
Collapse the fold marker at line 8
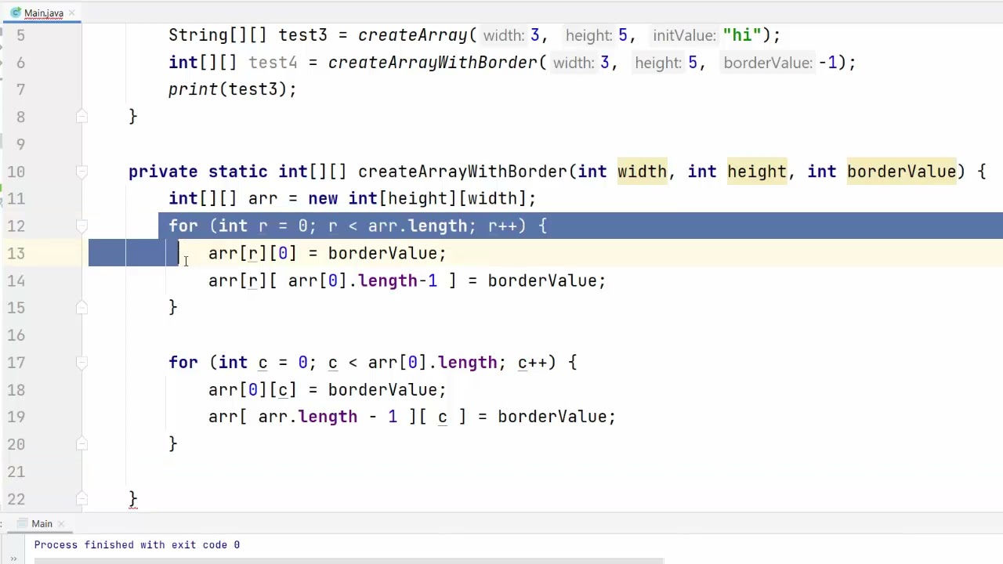point(81,117)
